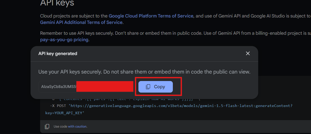This screenshot has width=311, height=134.
Task: Click the 'API key generated' dialog title
Action: 58,53
